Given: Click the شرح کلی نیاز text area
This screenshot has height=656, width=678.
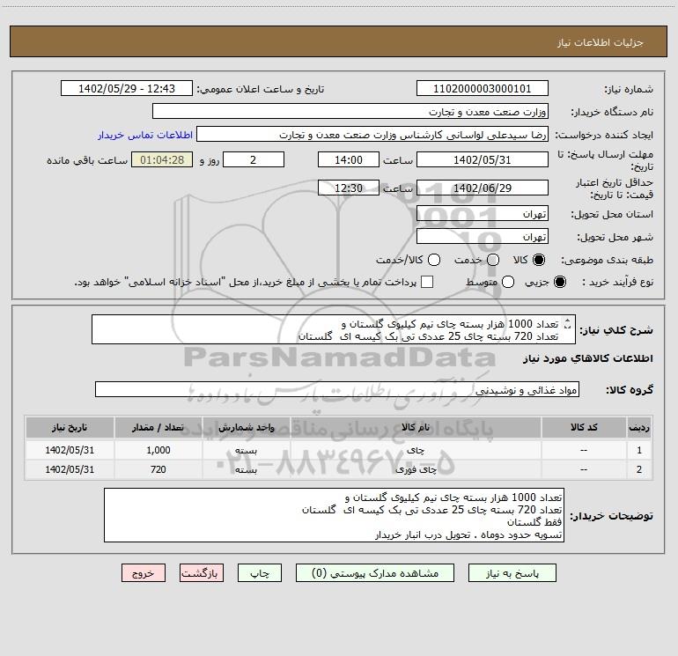Looking at the screenshot, I should coord(334,329).
